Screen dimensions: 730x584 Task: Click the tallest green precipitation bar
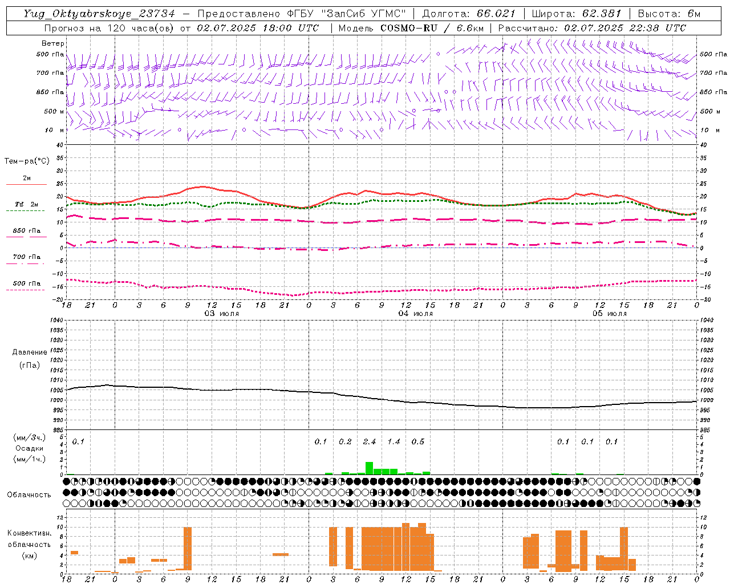(369, 468)
